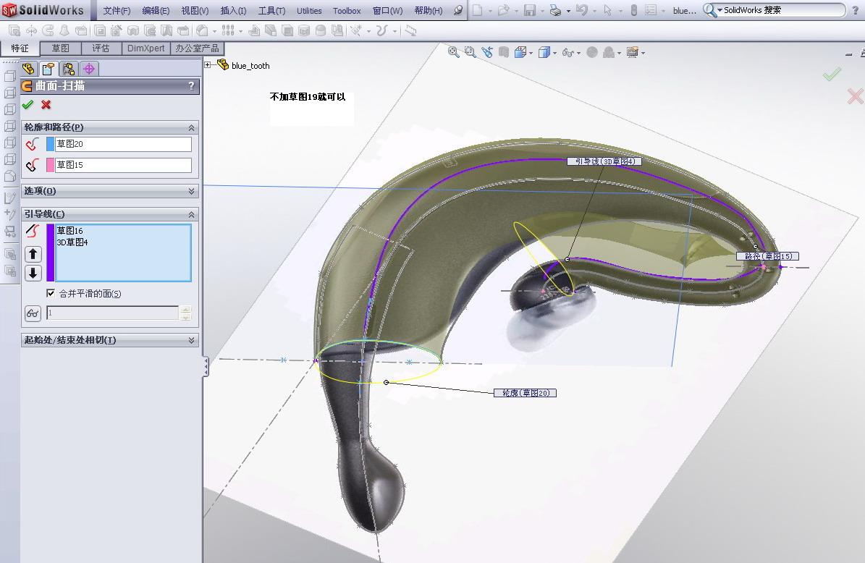The height and width of the screenshot is (563, 865).
Task: Open the ConfigurationManager tab icon
Action: point(69,69)
